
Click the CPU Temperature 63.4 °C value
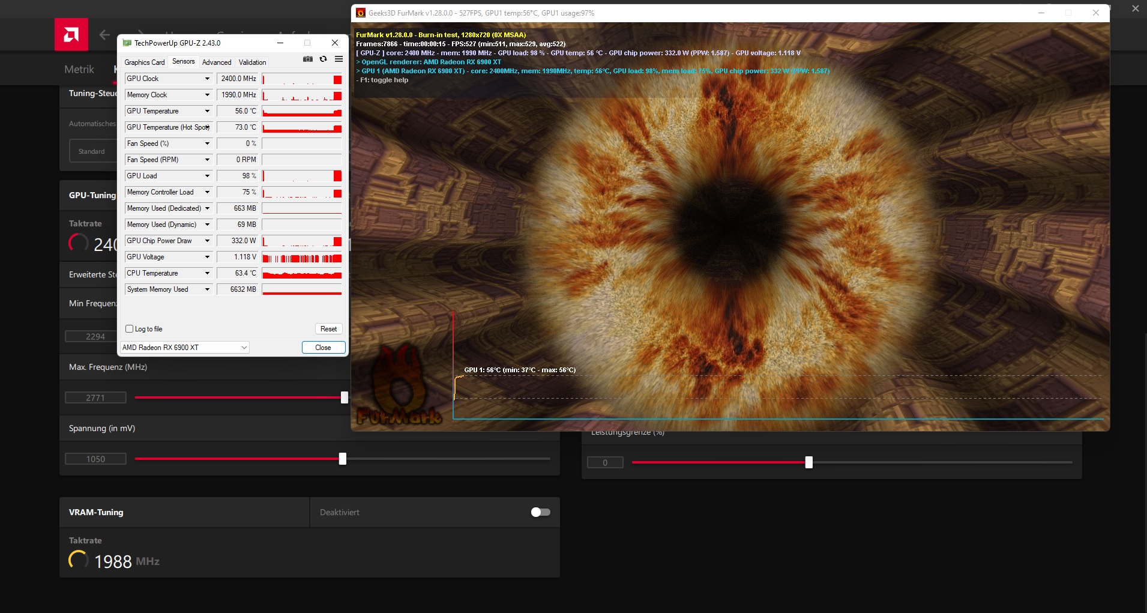pos(238,273)
